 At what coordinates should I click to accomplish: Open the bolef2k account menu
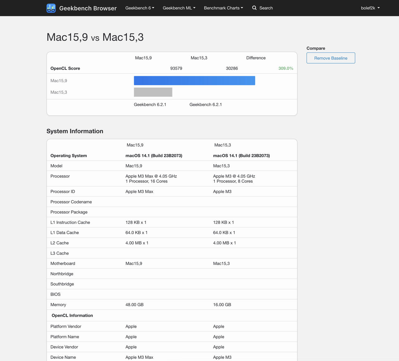tap(370, 8)
